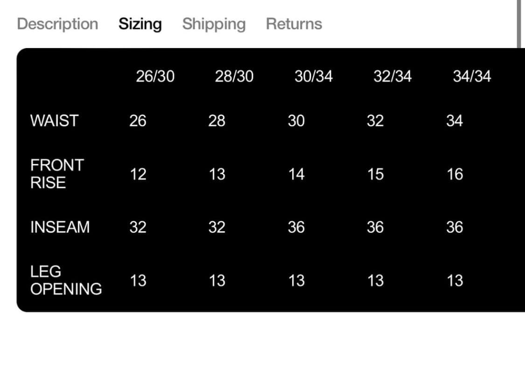Open the Description tab

pyautogui.click(x=57, y=24)
